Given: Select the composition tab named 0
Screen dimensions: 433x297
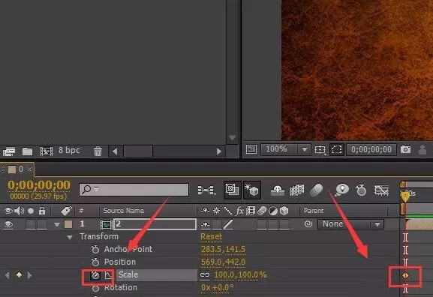Looking at the screenshot, I should click(x=21, y=169).
